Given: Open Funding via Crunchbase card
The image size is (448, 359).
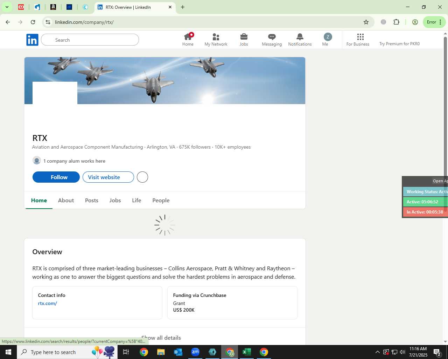Looking at the screenshot, I should (x=232, y=303).
